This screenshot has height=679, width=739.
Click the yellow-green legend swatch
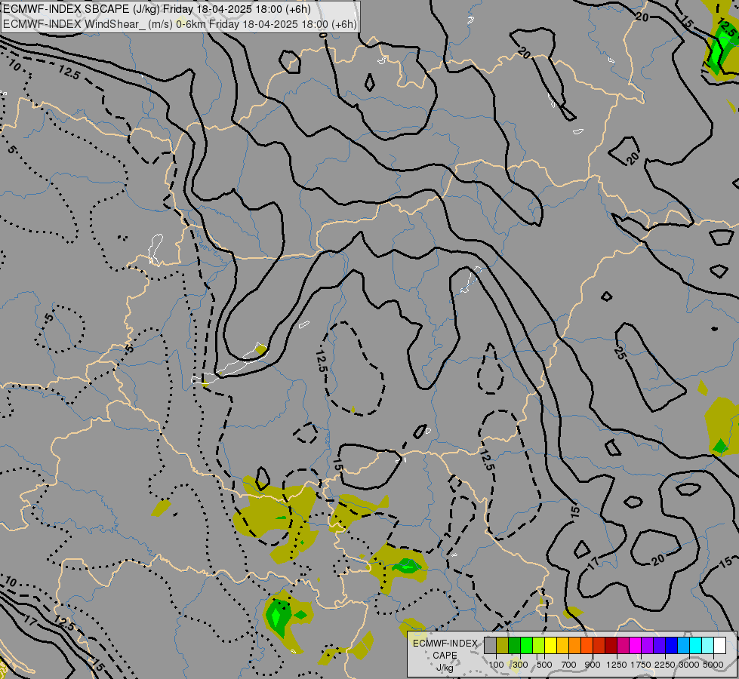(539, 646)
